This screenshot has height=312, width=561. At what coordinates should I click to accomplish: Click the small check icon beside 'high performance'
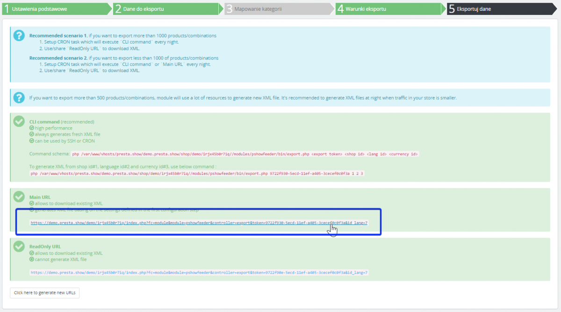coord(31,128)
